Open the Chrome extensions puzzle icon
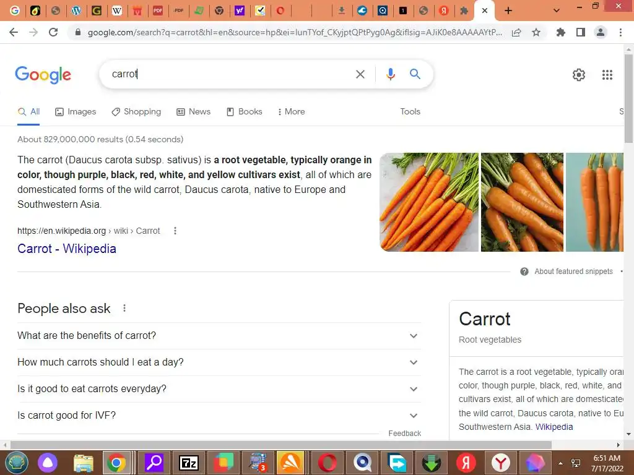The image size is (634, 475). point(560,32)
